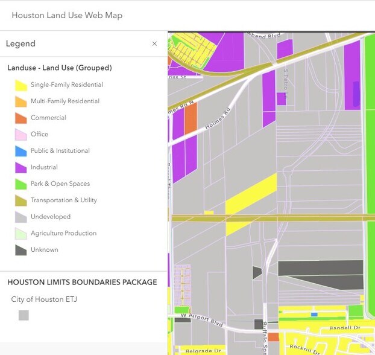Click the Park & Open Spaces swatch

tap(20, 184)
